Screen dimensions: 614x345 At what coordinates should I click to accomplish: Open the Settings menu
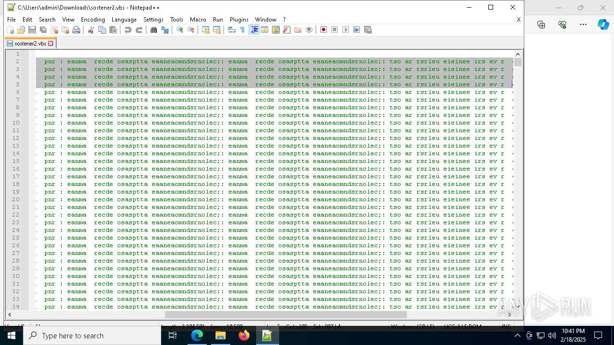coord(153,20)
